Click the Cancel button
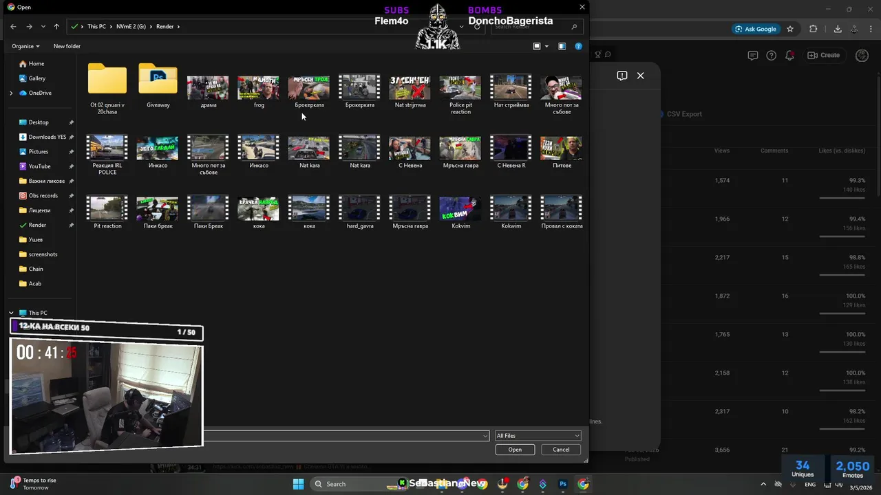The height and width of the screenshot is (495, 881). 561,450
